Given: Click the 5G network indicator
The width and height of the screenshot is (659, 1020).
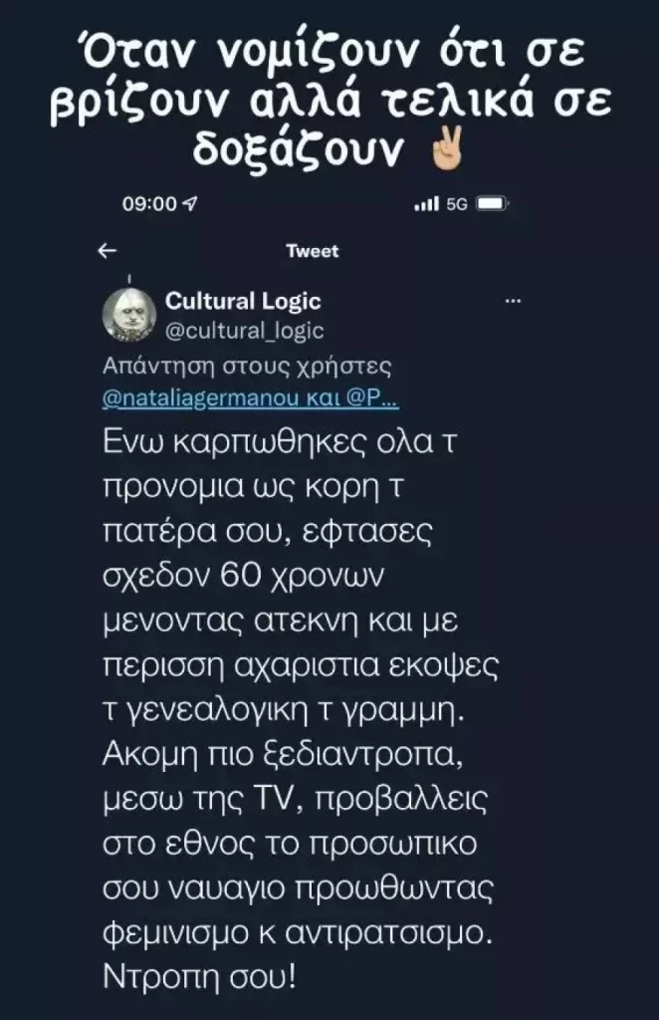Looking at the screenshot, I should [457, 204].
